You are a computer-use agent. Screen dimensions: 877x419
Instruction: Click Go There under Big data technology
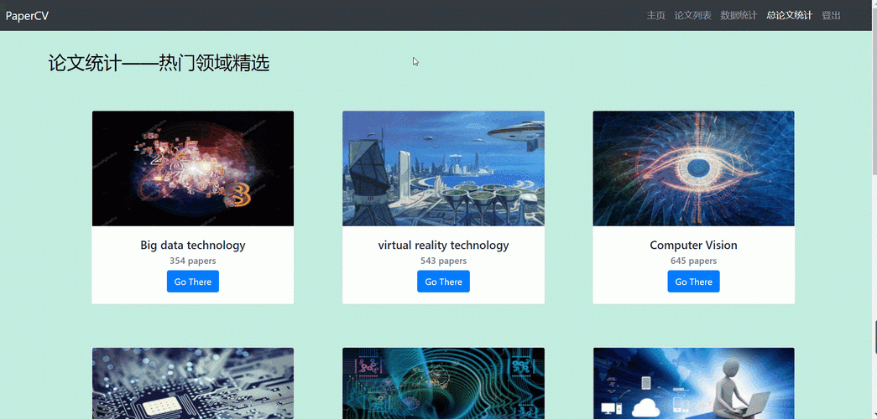193,282
